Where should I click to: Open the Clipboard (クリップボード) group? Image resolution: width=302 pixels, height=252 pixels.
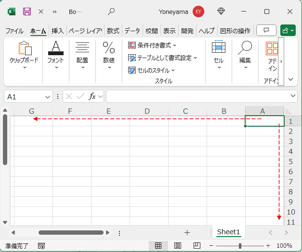coord(24,54)
